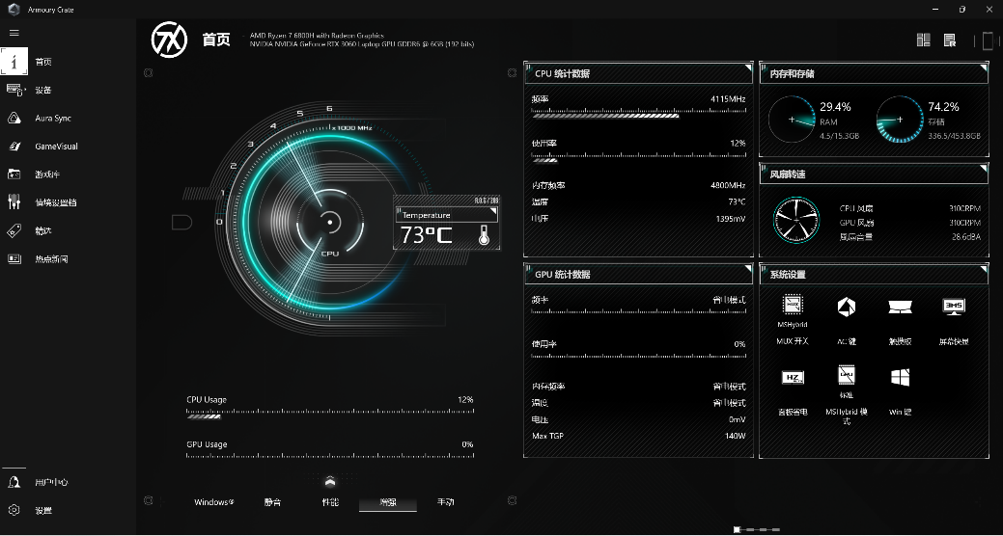Expand the 内存和存储 panel corner arrow
Image resolution: width=1003 pixels, height=536 pixels.
pos(983,67)
